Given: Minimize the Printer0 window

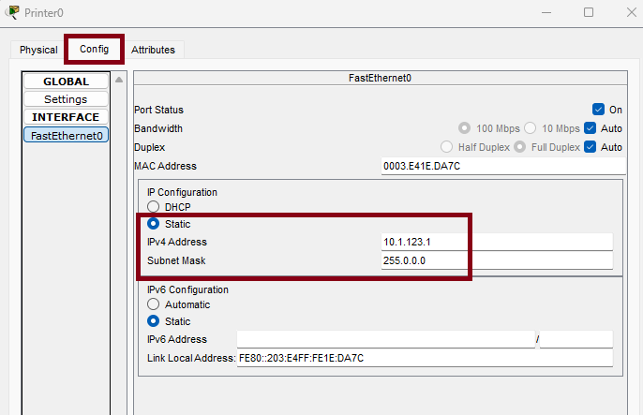Looking at the screenshot, I should click(x=546, y=13).
